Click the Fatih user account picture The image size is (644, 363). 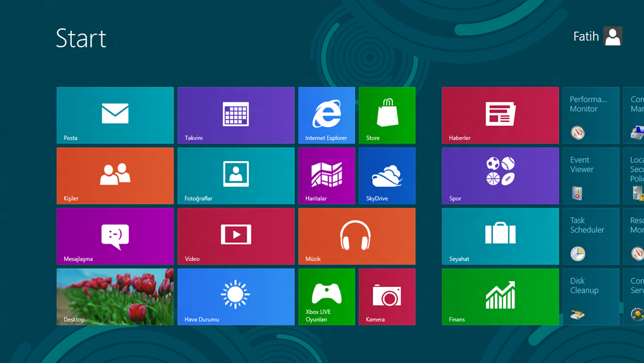(613, 36)
